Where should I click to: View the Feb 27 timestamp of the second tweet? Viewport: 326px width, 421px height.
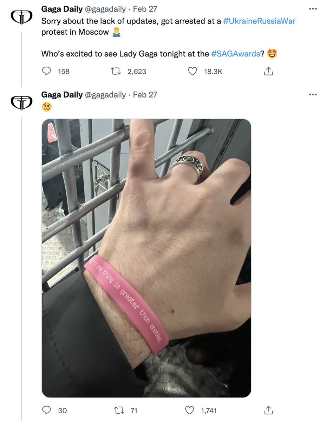[x=145, y=95]
